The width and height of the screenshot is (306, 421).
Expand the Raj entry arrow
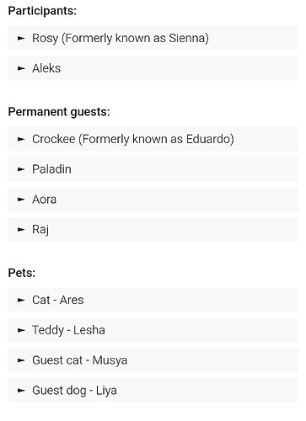(21, 230)
